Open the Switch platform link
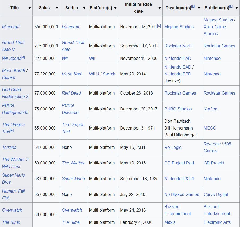The height and width of the screenshot is (227, 240). coord(109,74)
